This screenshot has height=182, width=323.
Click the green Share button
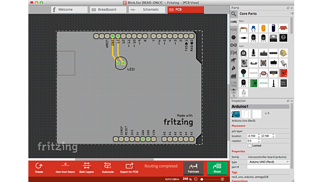[x=217, y=167]
